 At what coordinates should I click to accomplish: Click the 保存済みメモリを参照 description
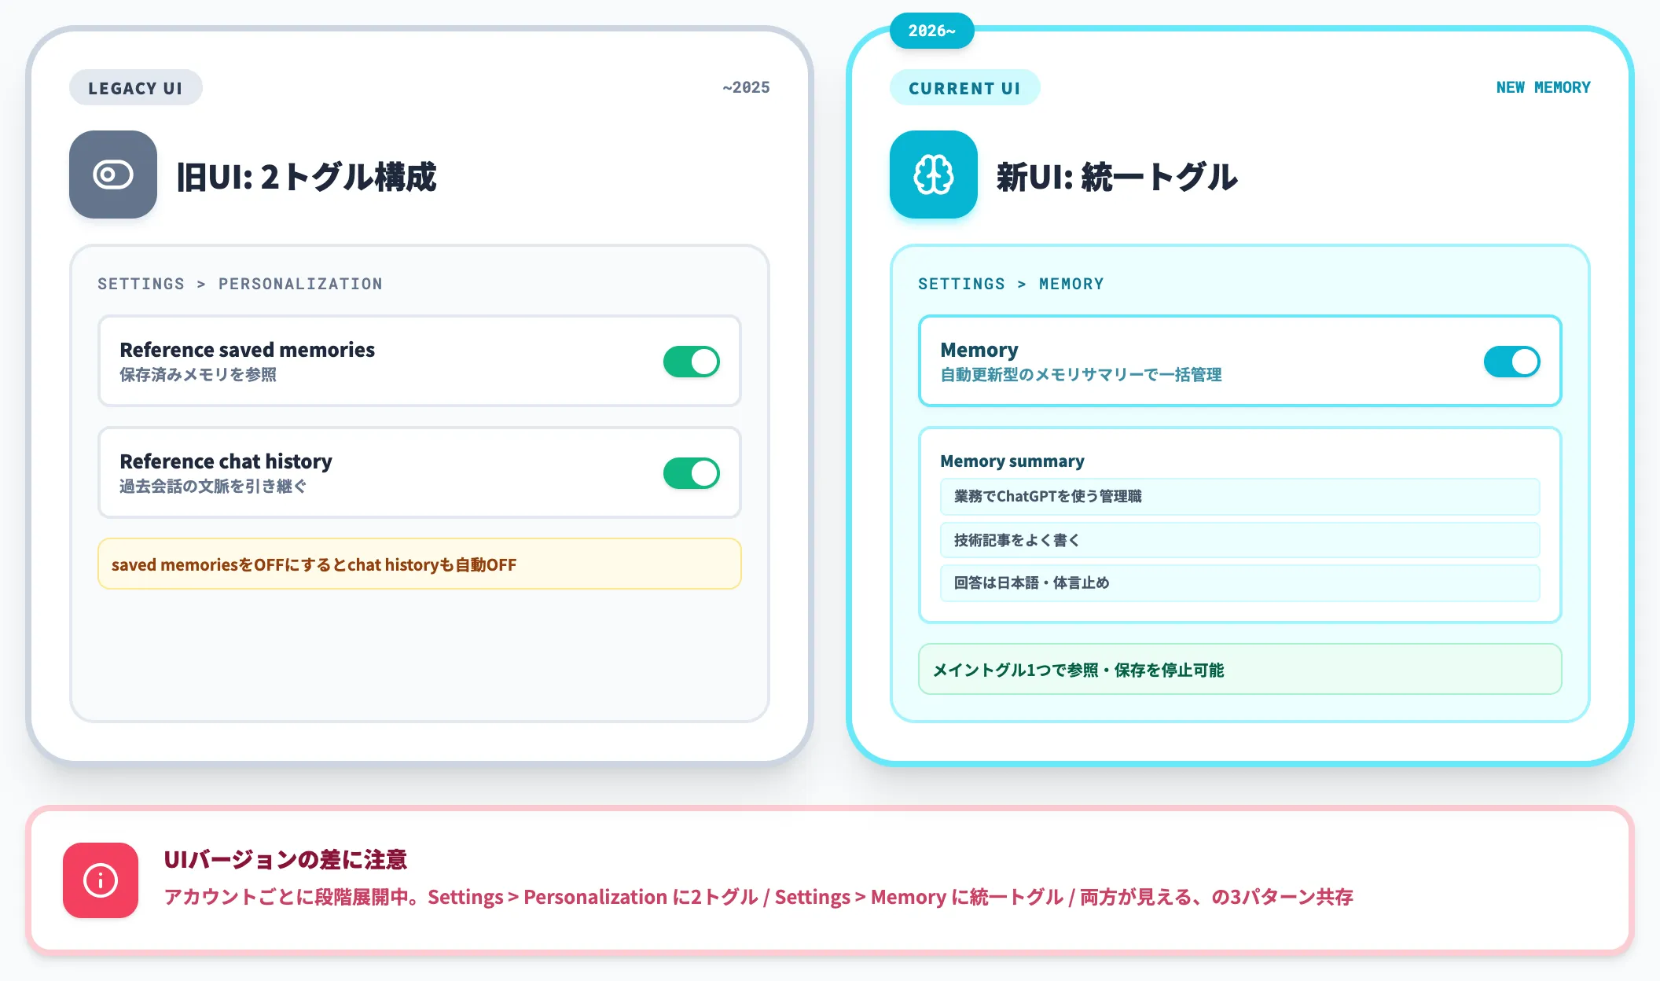pos(198,375)
